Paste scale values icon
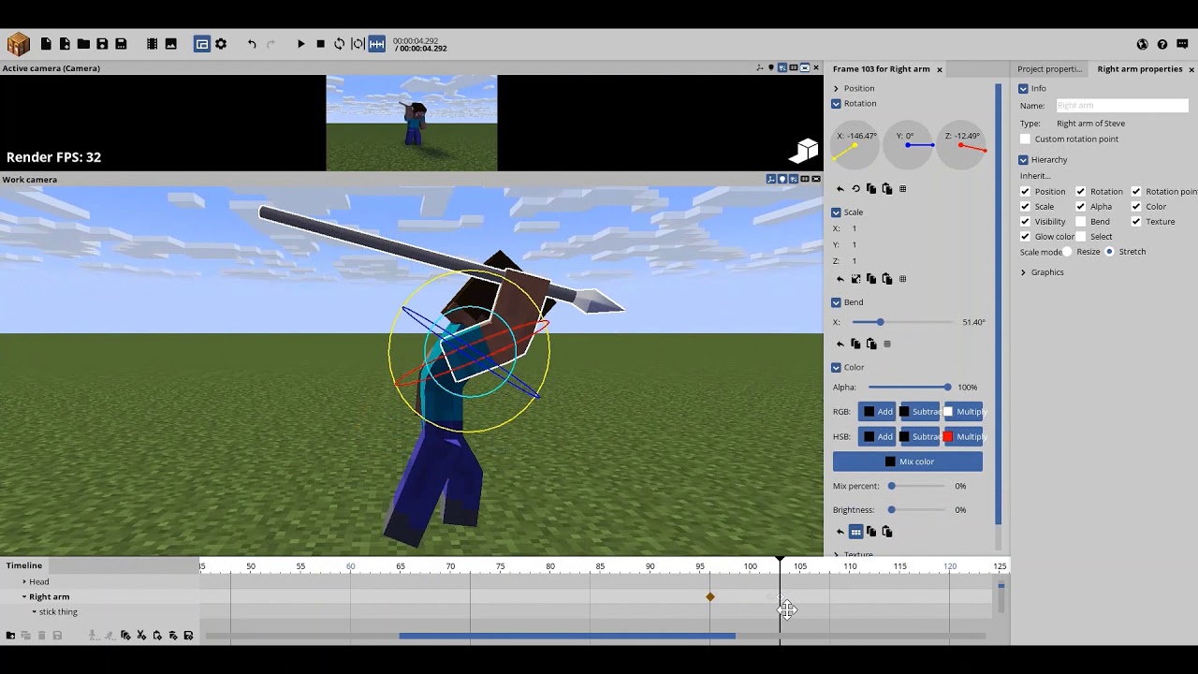1198x674 pixels. click(x=887, y=279)
